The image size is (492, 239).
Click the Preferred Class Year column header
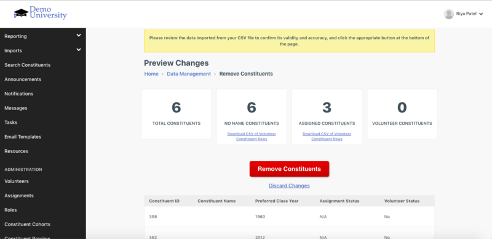pyautogui.click(x=277, y=201)
